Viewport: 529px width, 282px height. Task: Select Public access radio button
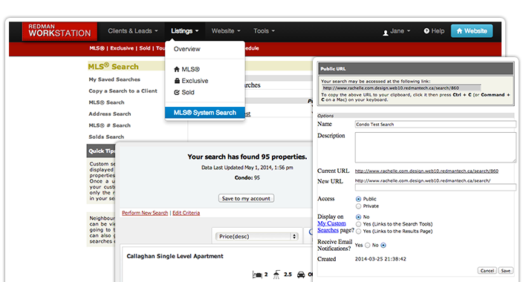coord(358,199)
